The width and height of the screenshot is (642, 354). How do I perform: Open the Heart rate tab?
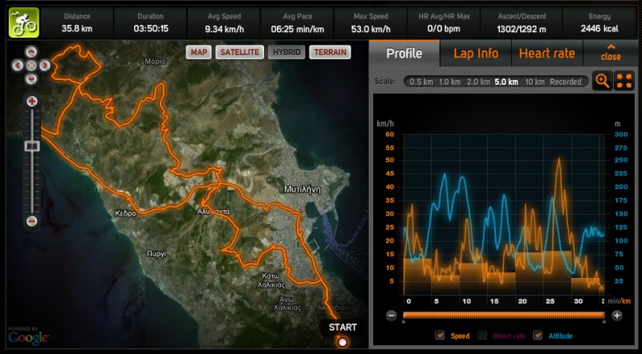point(547,53)
